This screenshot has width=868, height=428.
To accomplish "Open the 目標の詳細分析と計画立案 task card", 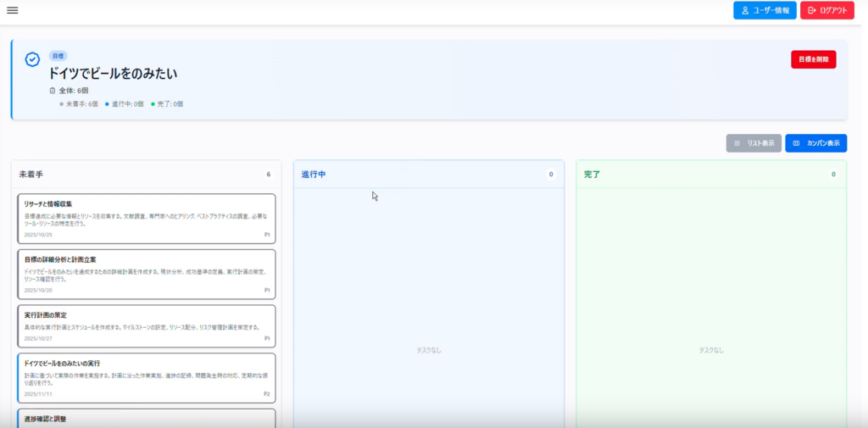I will click(x=146, y=273).
